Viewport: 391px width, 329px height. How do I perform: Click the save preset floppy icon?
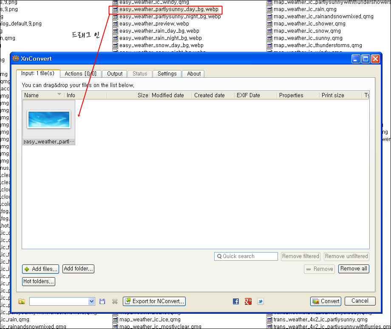[x=102, y=301]
